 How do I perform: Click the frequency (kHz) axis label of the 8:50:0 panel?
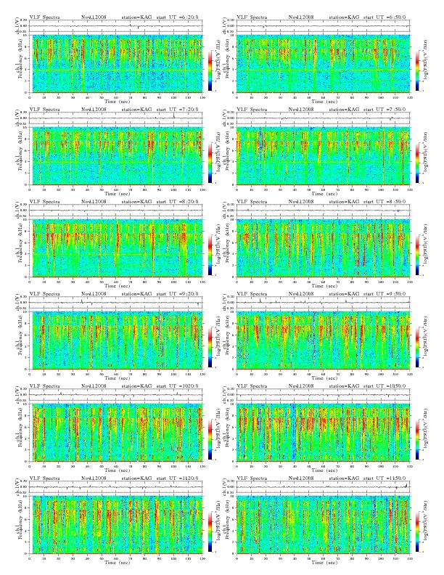pyautogui.click(x=227, y=248)
